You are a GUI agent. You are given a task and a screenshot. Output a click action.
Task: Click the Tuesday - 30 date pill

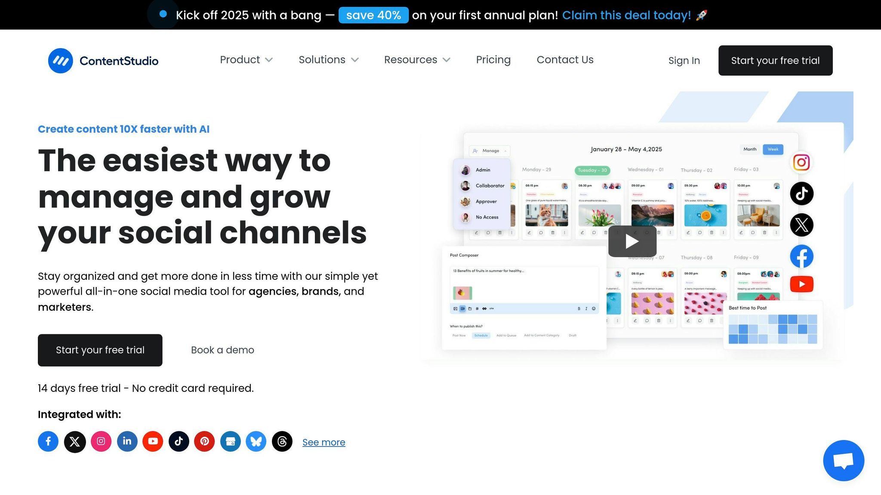click(592, 170)
